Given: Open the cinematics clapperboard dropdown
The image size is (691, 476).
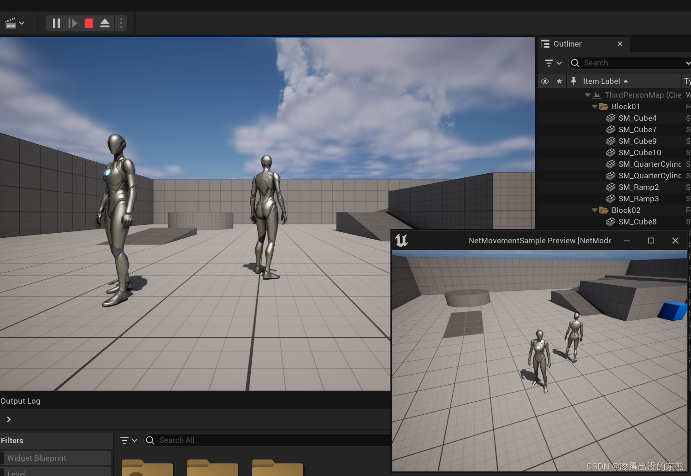Looking at the screenshot, I should point(15,23).
